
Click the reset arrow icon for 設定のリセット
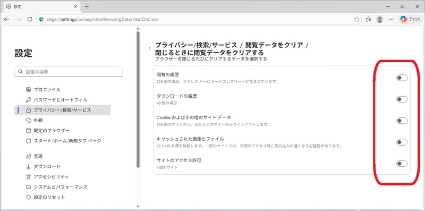(29, 197)
